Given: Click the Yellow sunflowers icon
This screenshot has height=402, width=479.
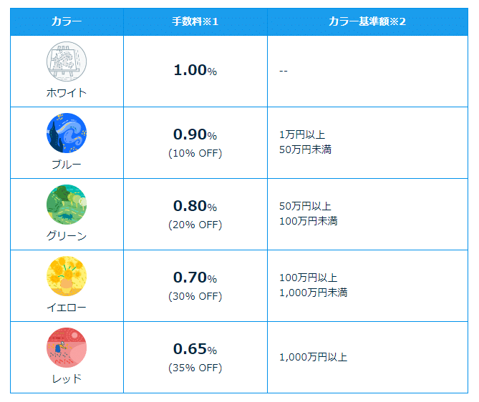Looking at the screenshot, I should [67, 276].
